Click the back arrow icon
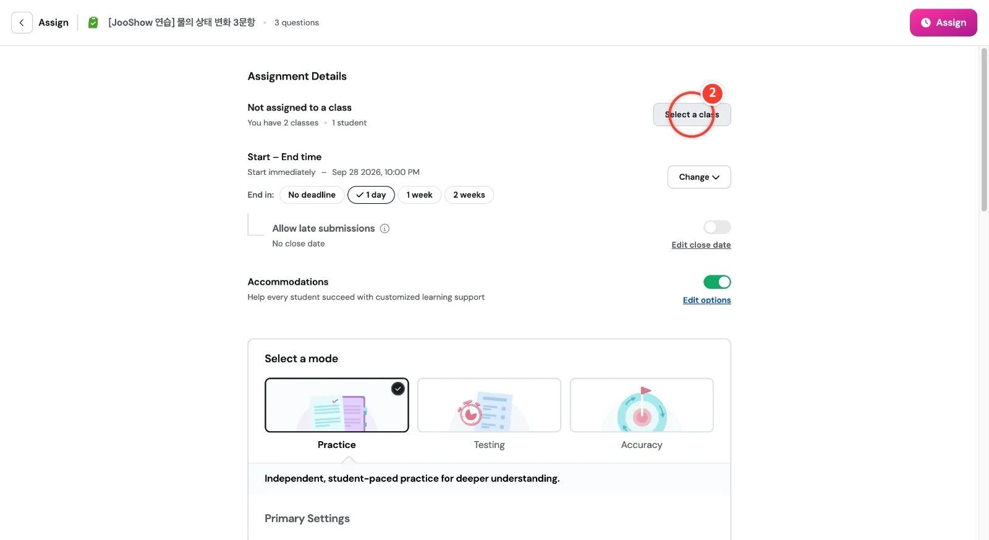989x540 pixels. (22, 23)
